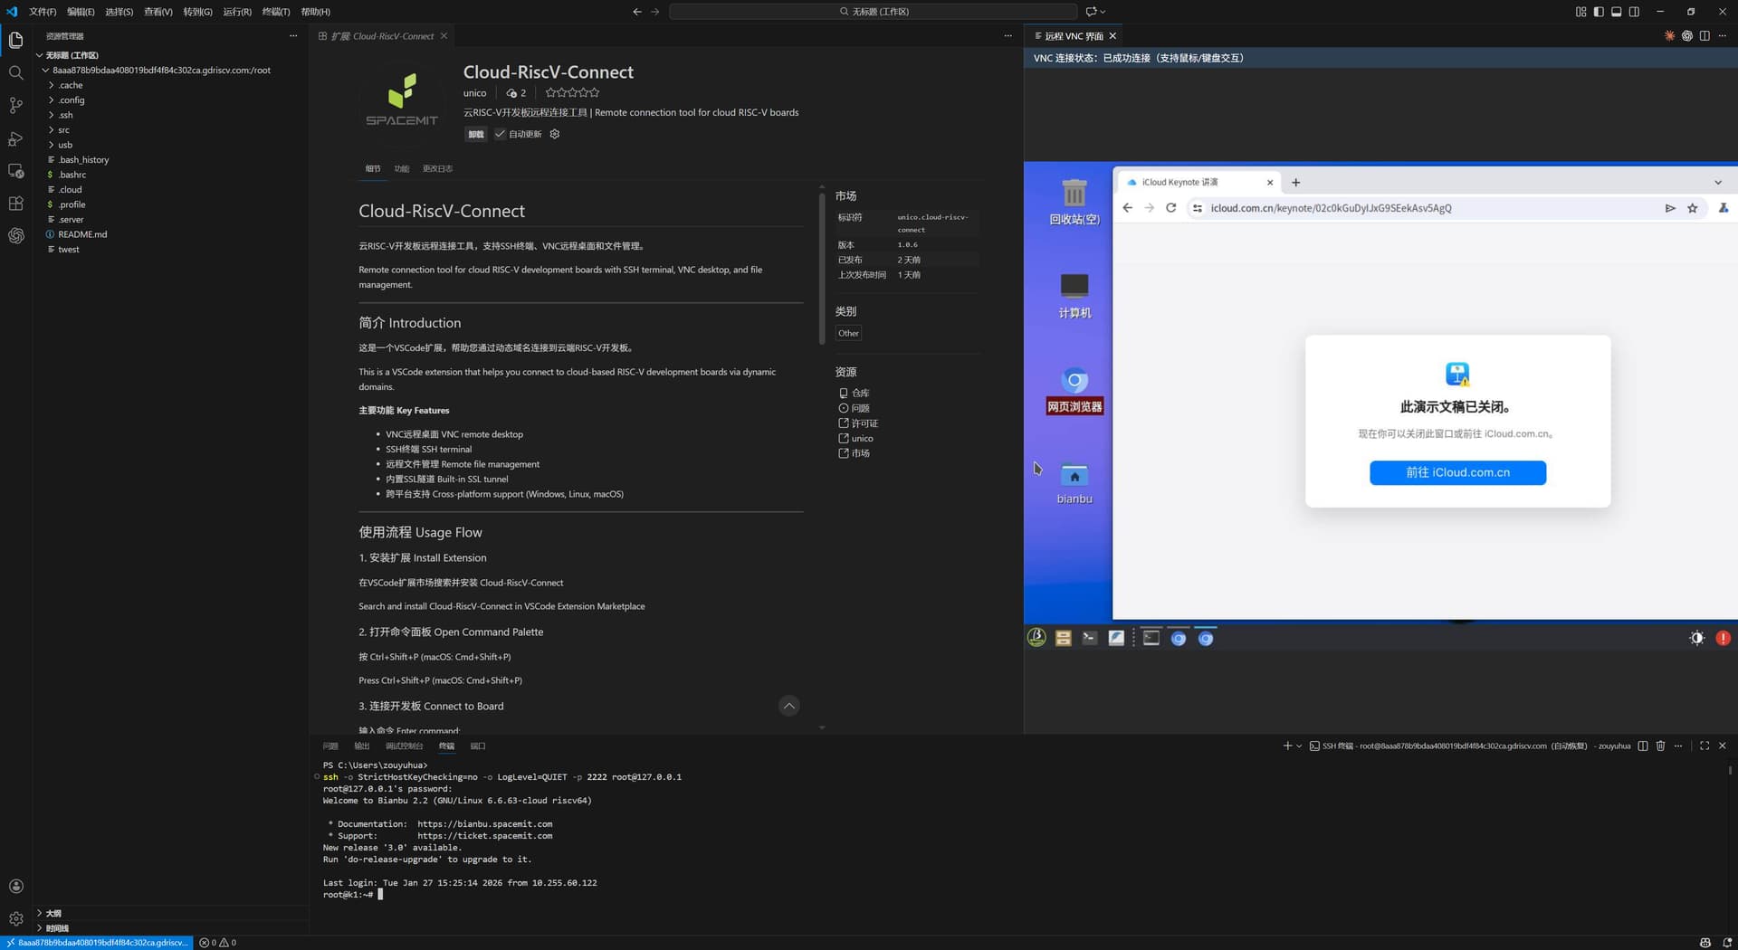
Task: Click the reload button in remote browser
Action: [1170, 208]
